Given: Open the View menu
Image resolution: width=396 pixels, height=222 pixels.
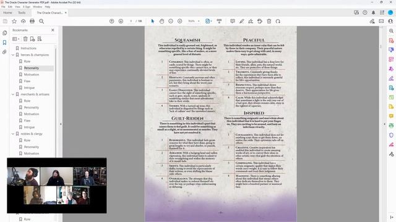Looking at the screenshot, I should (x=18, y=7).
